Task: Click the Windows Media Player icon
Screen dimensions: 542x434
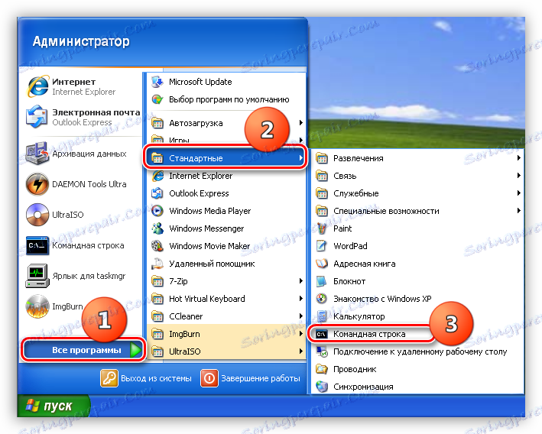Action: pyautogui.click(x=157, y=211)
